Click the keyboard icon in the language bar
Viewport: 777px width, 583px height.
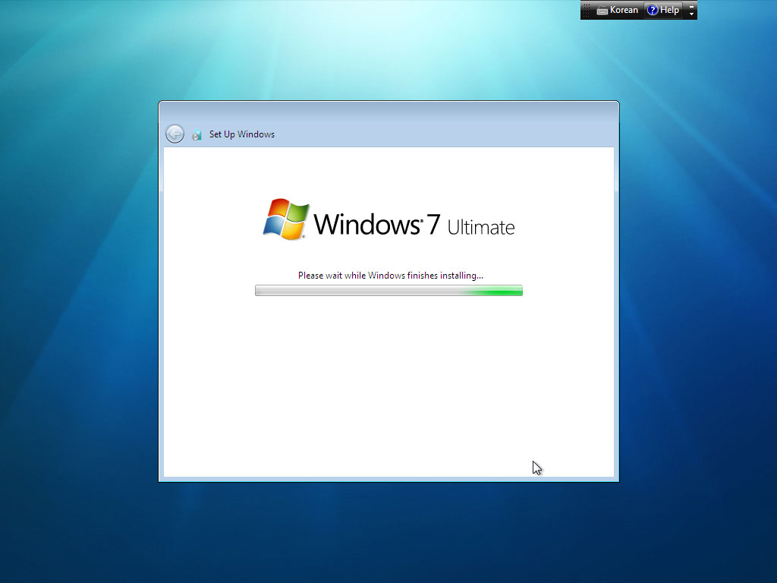pos(602,11)
